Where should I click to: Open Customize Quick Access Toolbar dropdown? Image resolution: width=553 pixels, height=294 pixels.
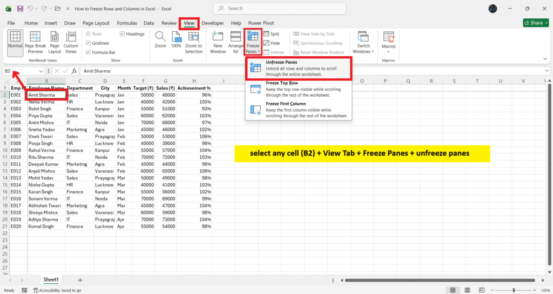click(68, 9)
